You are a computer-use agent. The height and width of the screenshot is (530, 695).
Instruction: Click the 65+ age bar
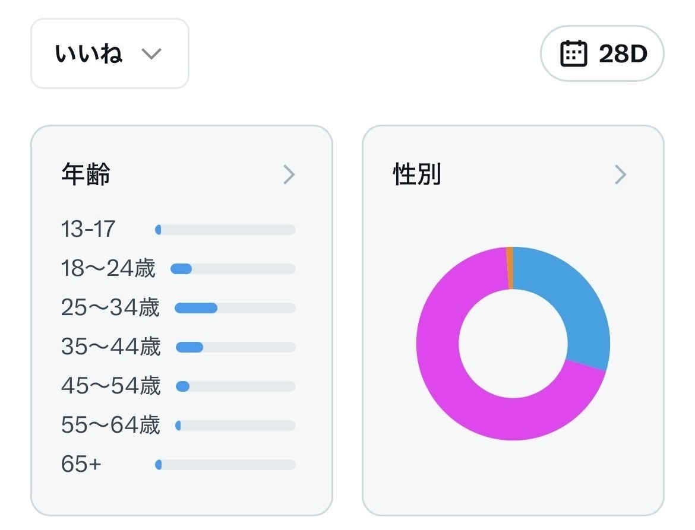tap(225, 465)
